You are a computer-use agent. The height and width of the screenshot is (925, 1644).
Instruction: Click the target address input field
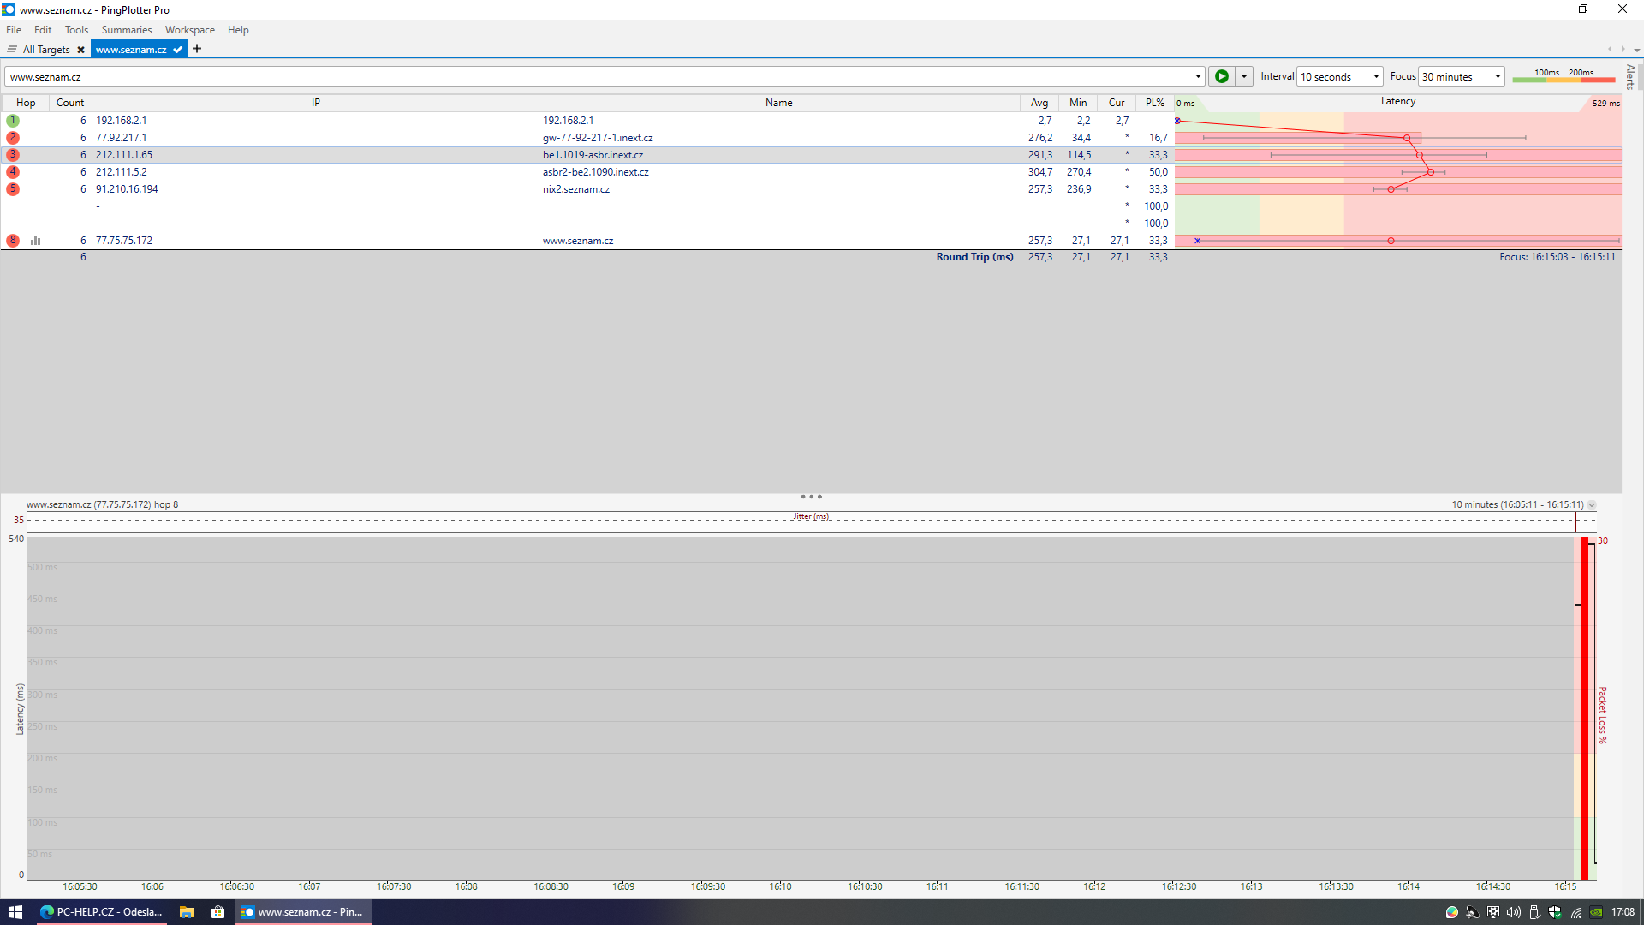[599, 77]
